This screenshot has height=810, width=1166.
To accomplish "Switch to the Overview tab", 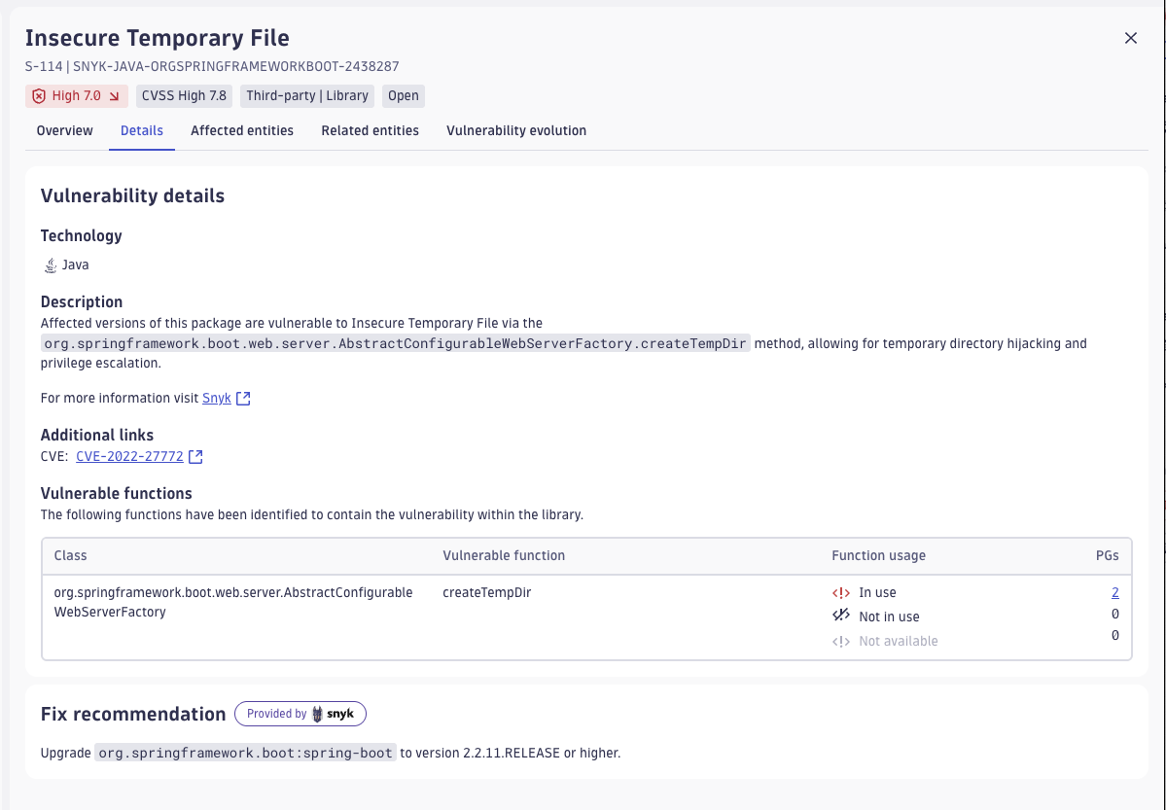I will [x=64, y=130].
